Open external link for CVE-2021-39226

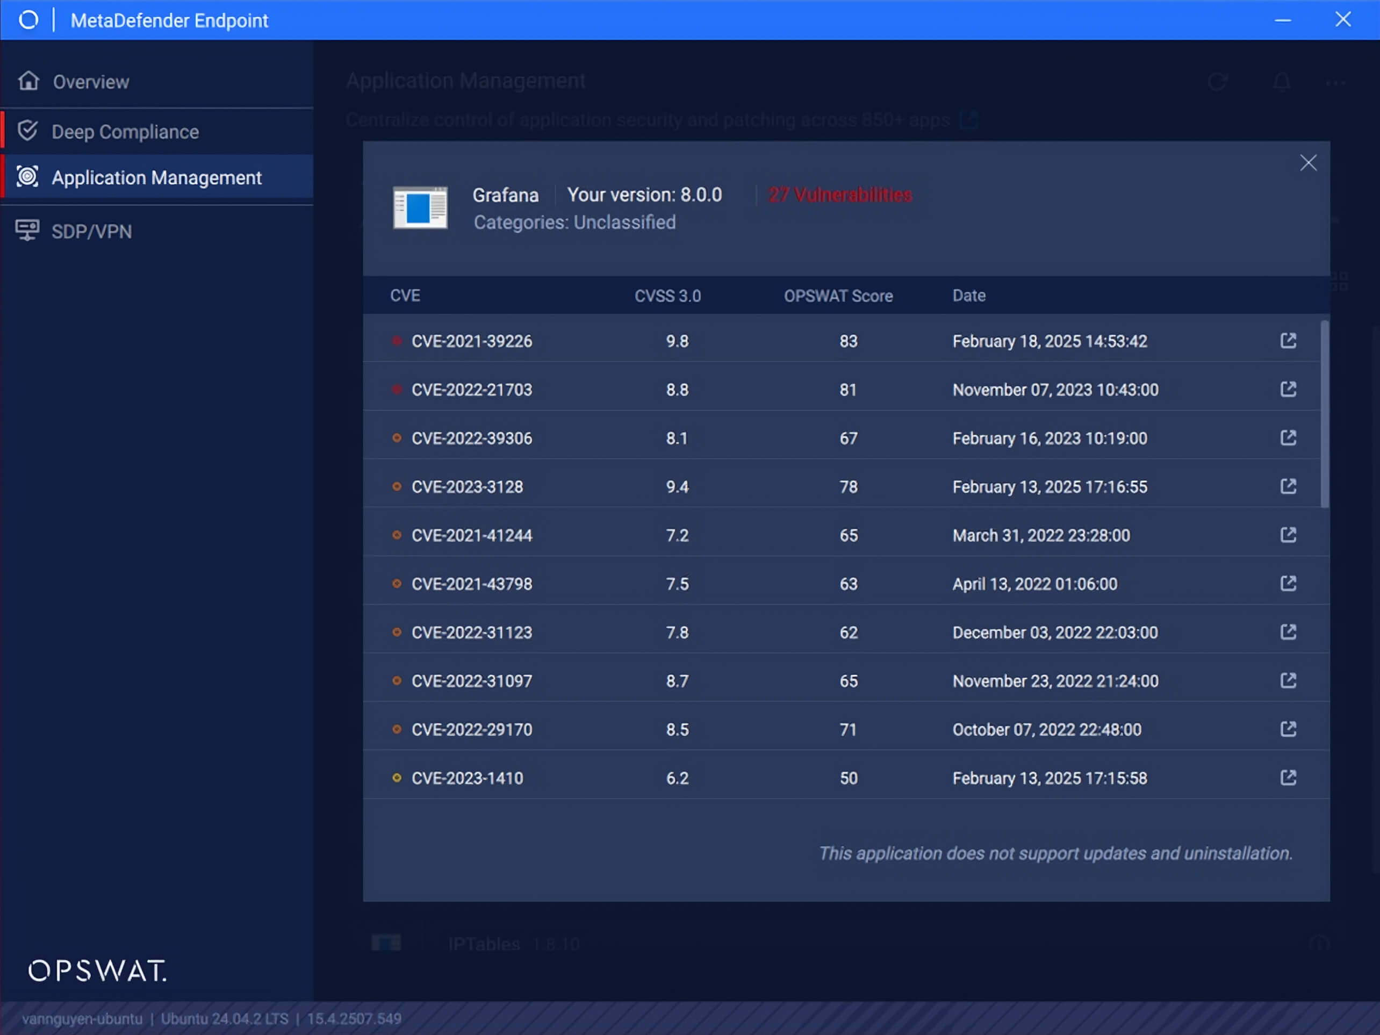coord(1288,341)
